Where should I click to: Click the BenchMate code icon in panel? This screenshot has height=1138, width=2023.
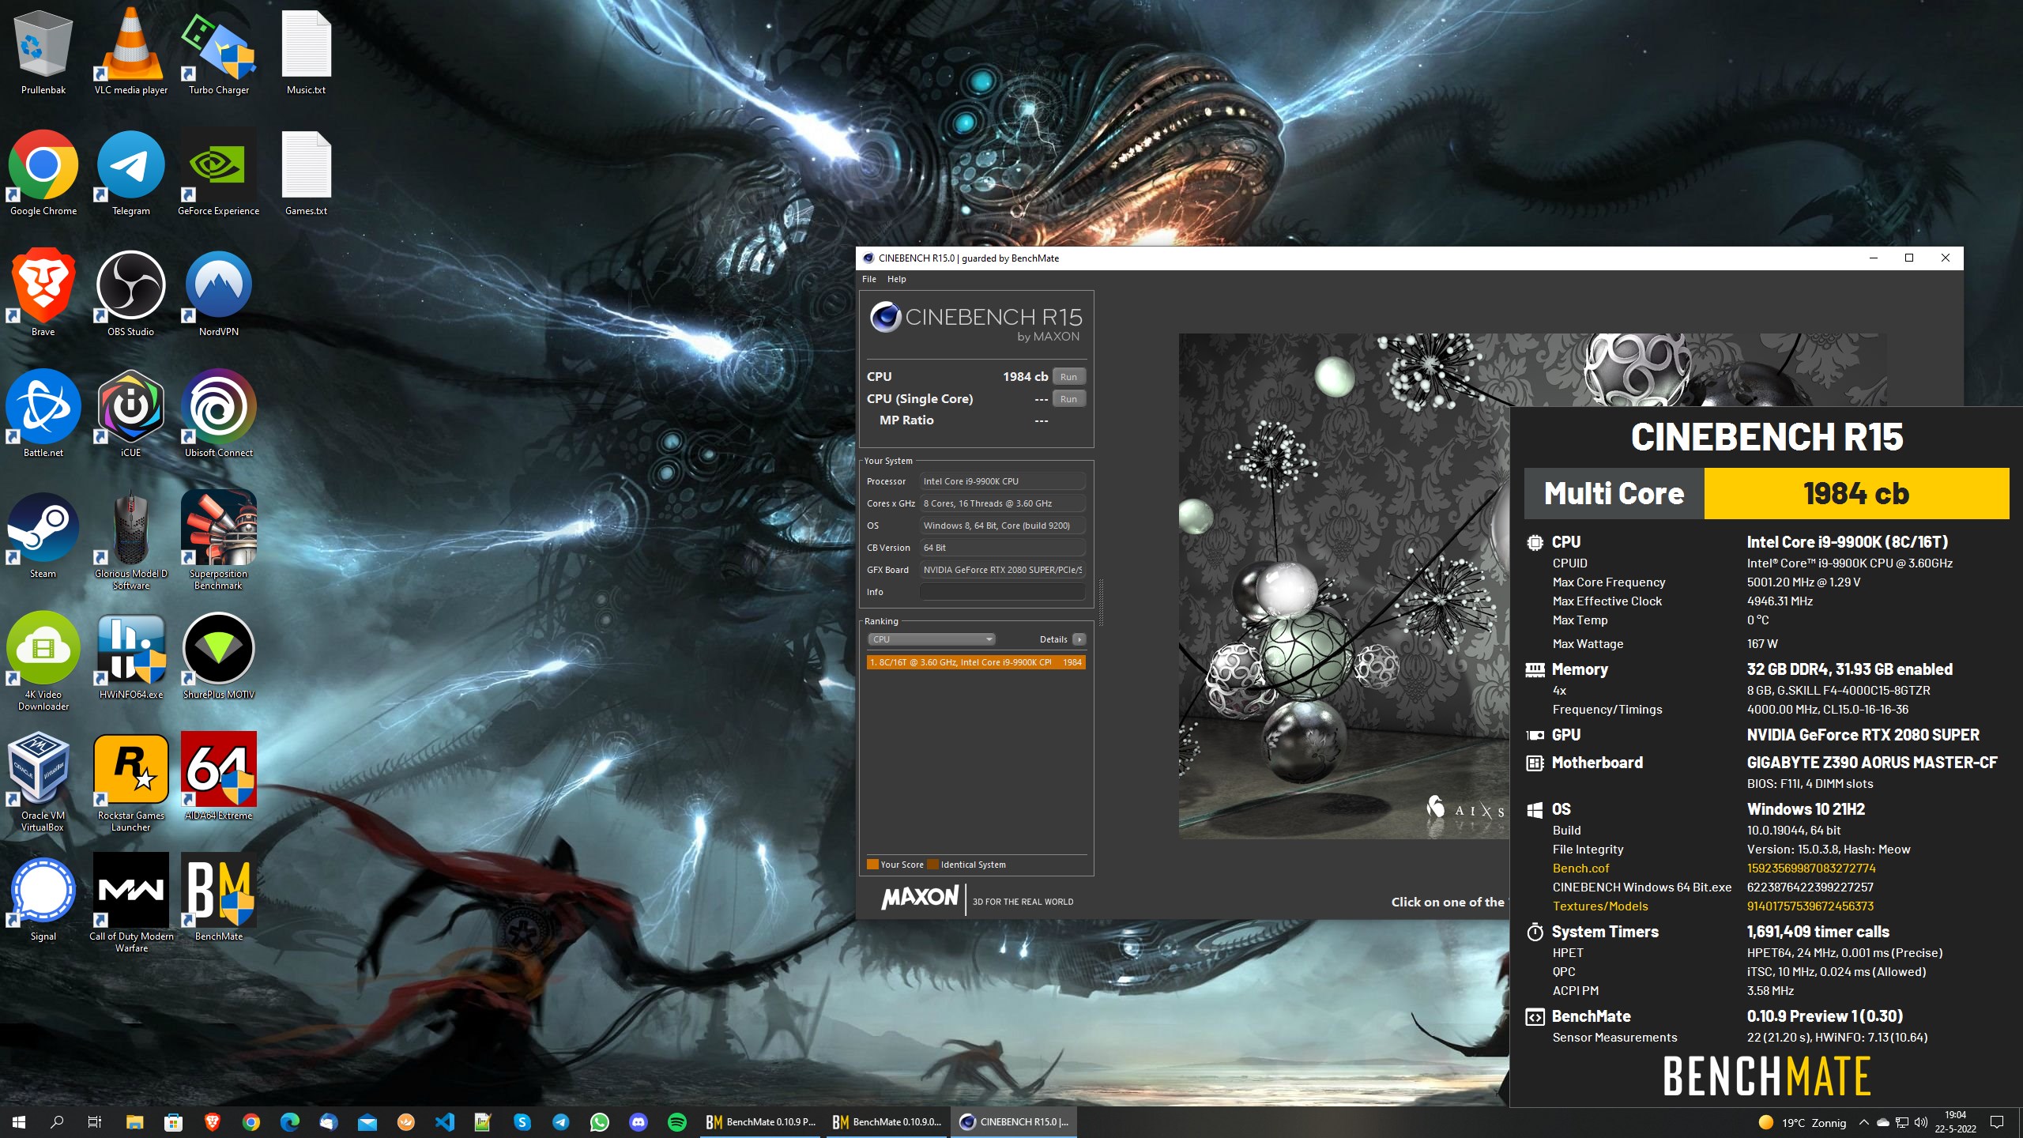[1535, 1017]
